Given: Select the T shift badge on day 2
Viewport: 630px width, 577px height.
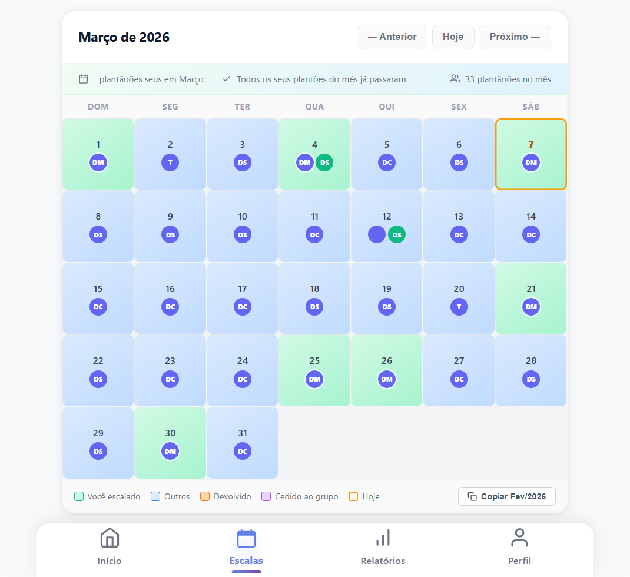Looking at the screenshot, I should (x=170, y=163).
